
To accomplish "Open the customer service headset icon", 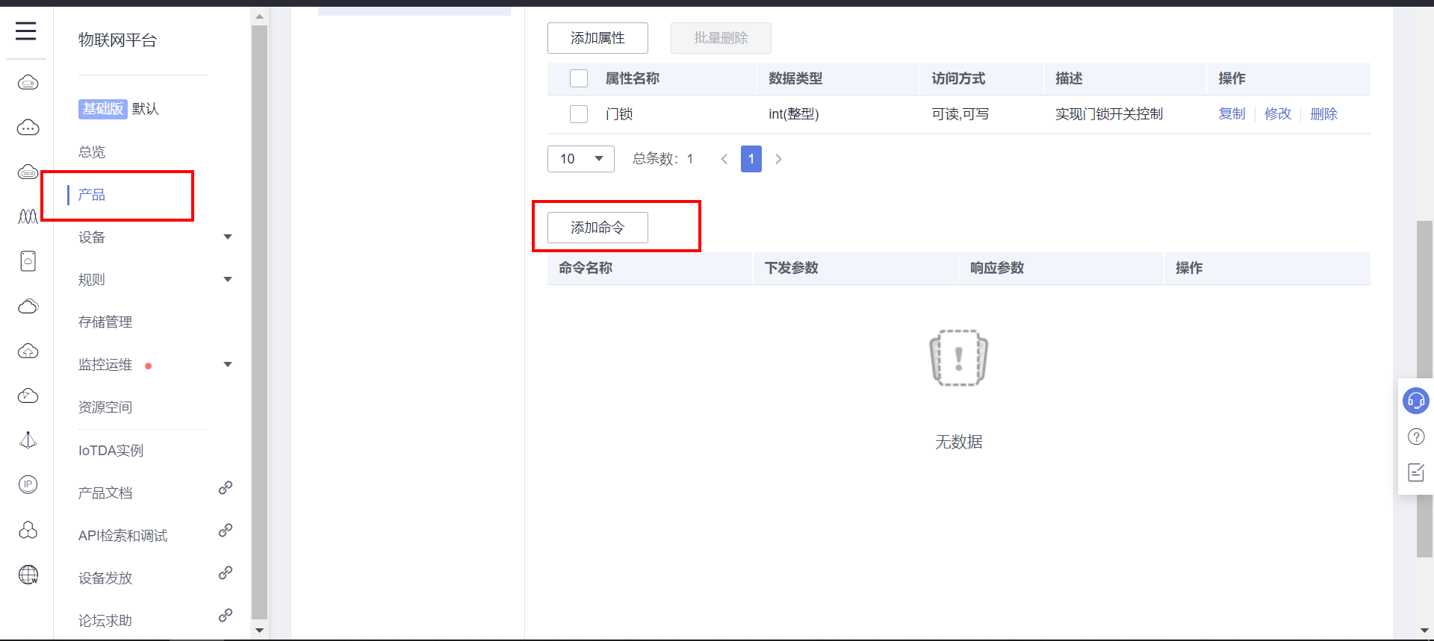I will 1415,401.
